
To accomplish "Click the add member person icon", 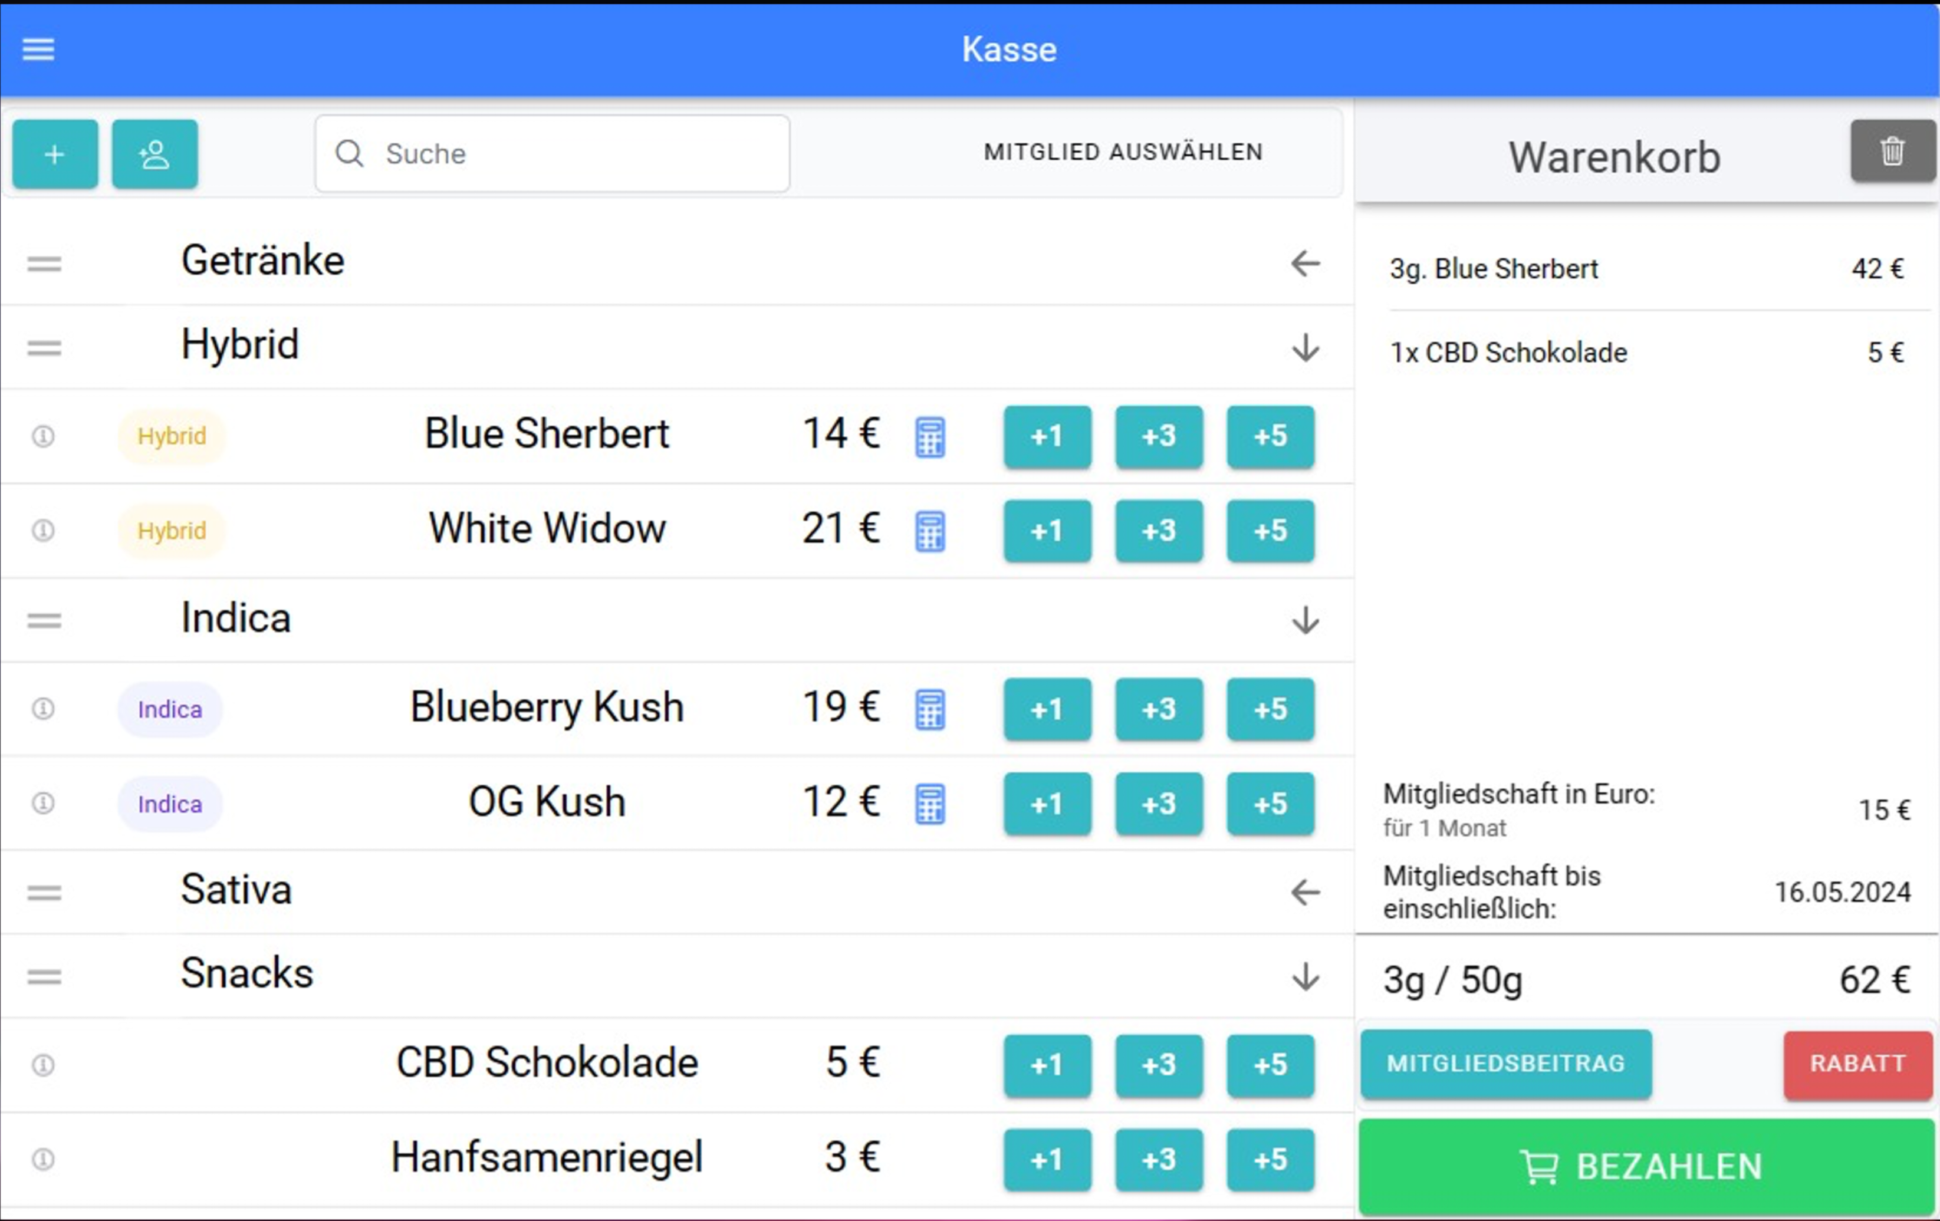I will point(154,154).
